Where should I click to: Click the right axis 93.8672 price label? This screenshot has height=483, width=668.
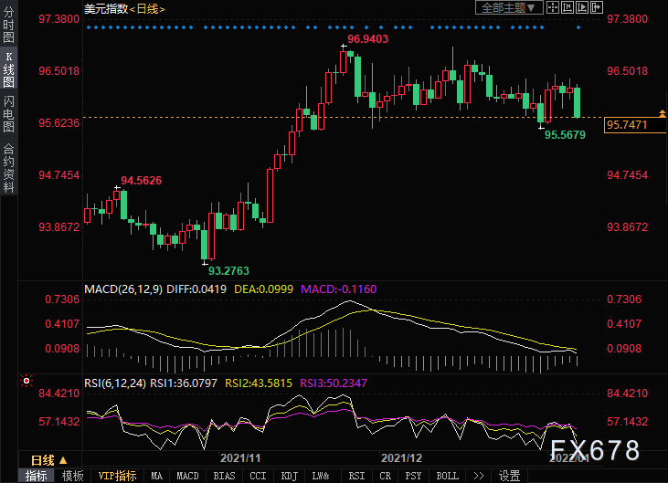(x=627, y=227)
